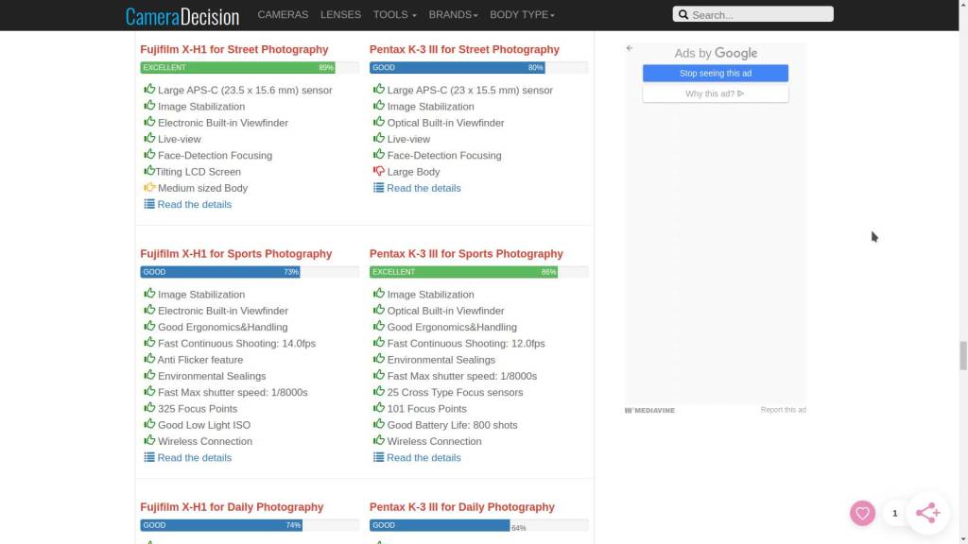968x544 pixels.
Task: Click the search magnifier icon
Action: click(x=683, y=14)
